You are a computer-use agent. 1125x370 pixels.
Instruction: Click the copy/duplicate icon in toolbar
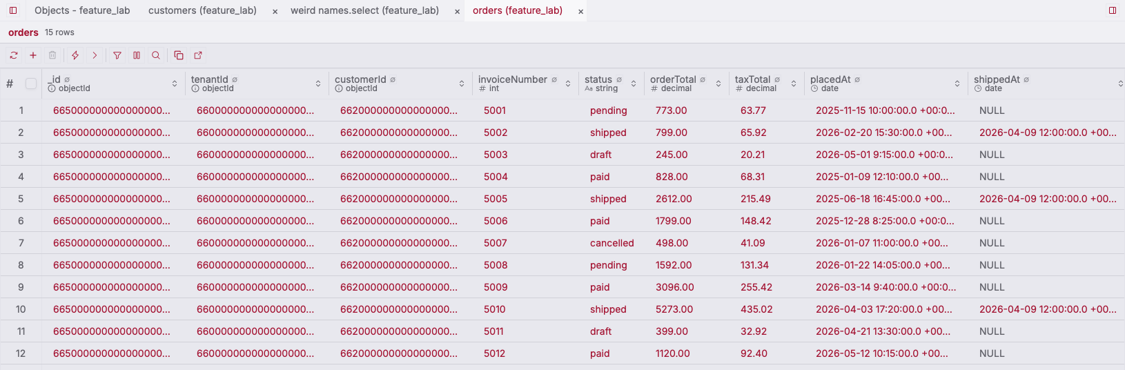pos(179,55)
